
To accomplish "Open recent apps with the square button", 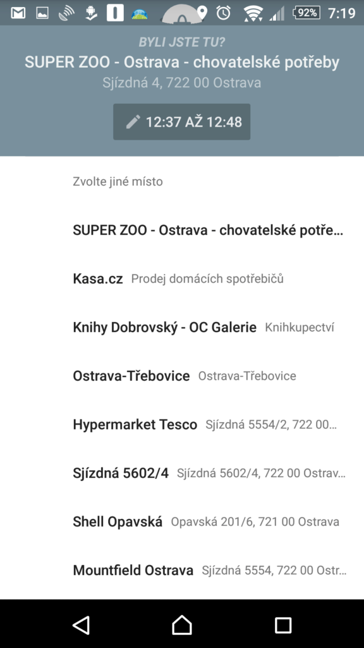I will (x=283, y=625).
